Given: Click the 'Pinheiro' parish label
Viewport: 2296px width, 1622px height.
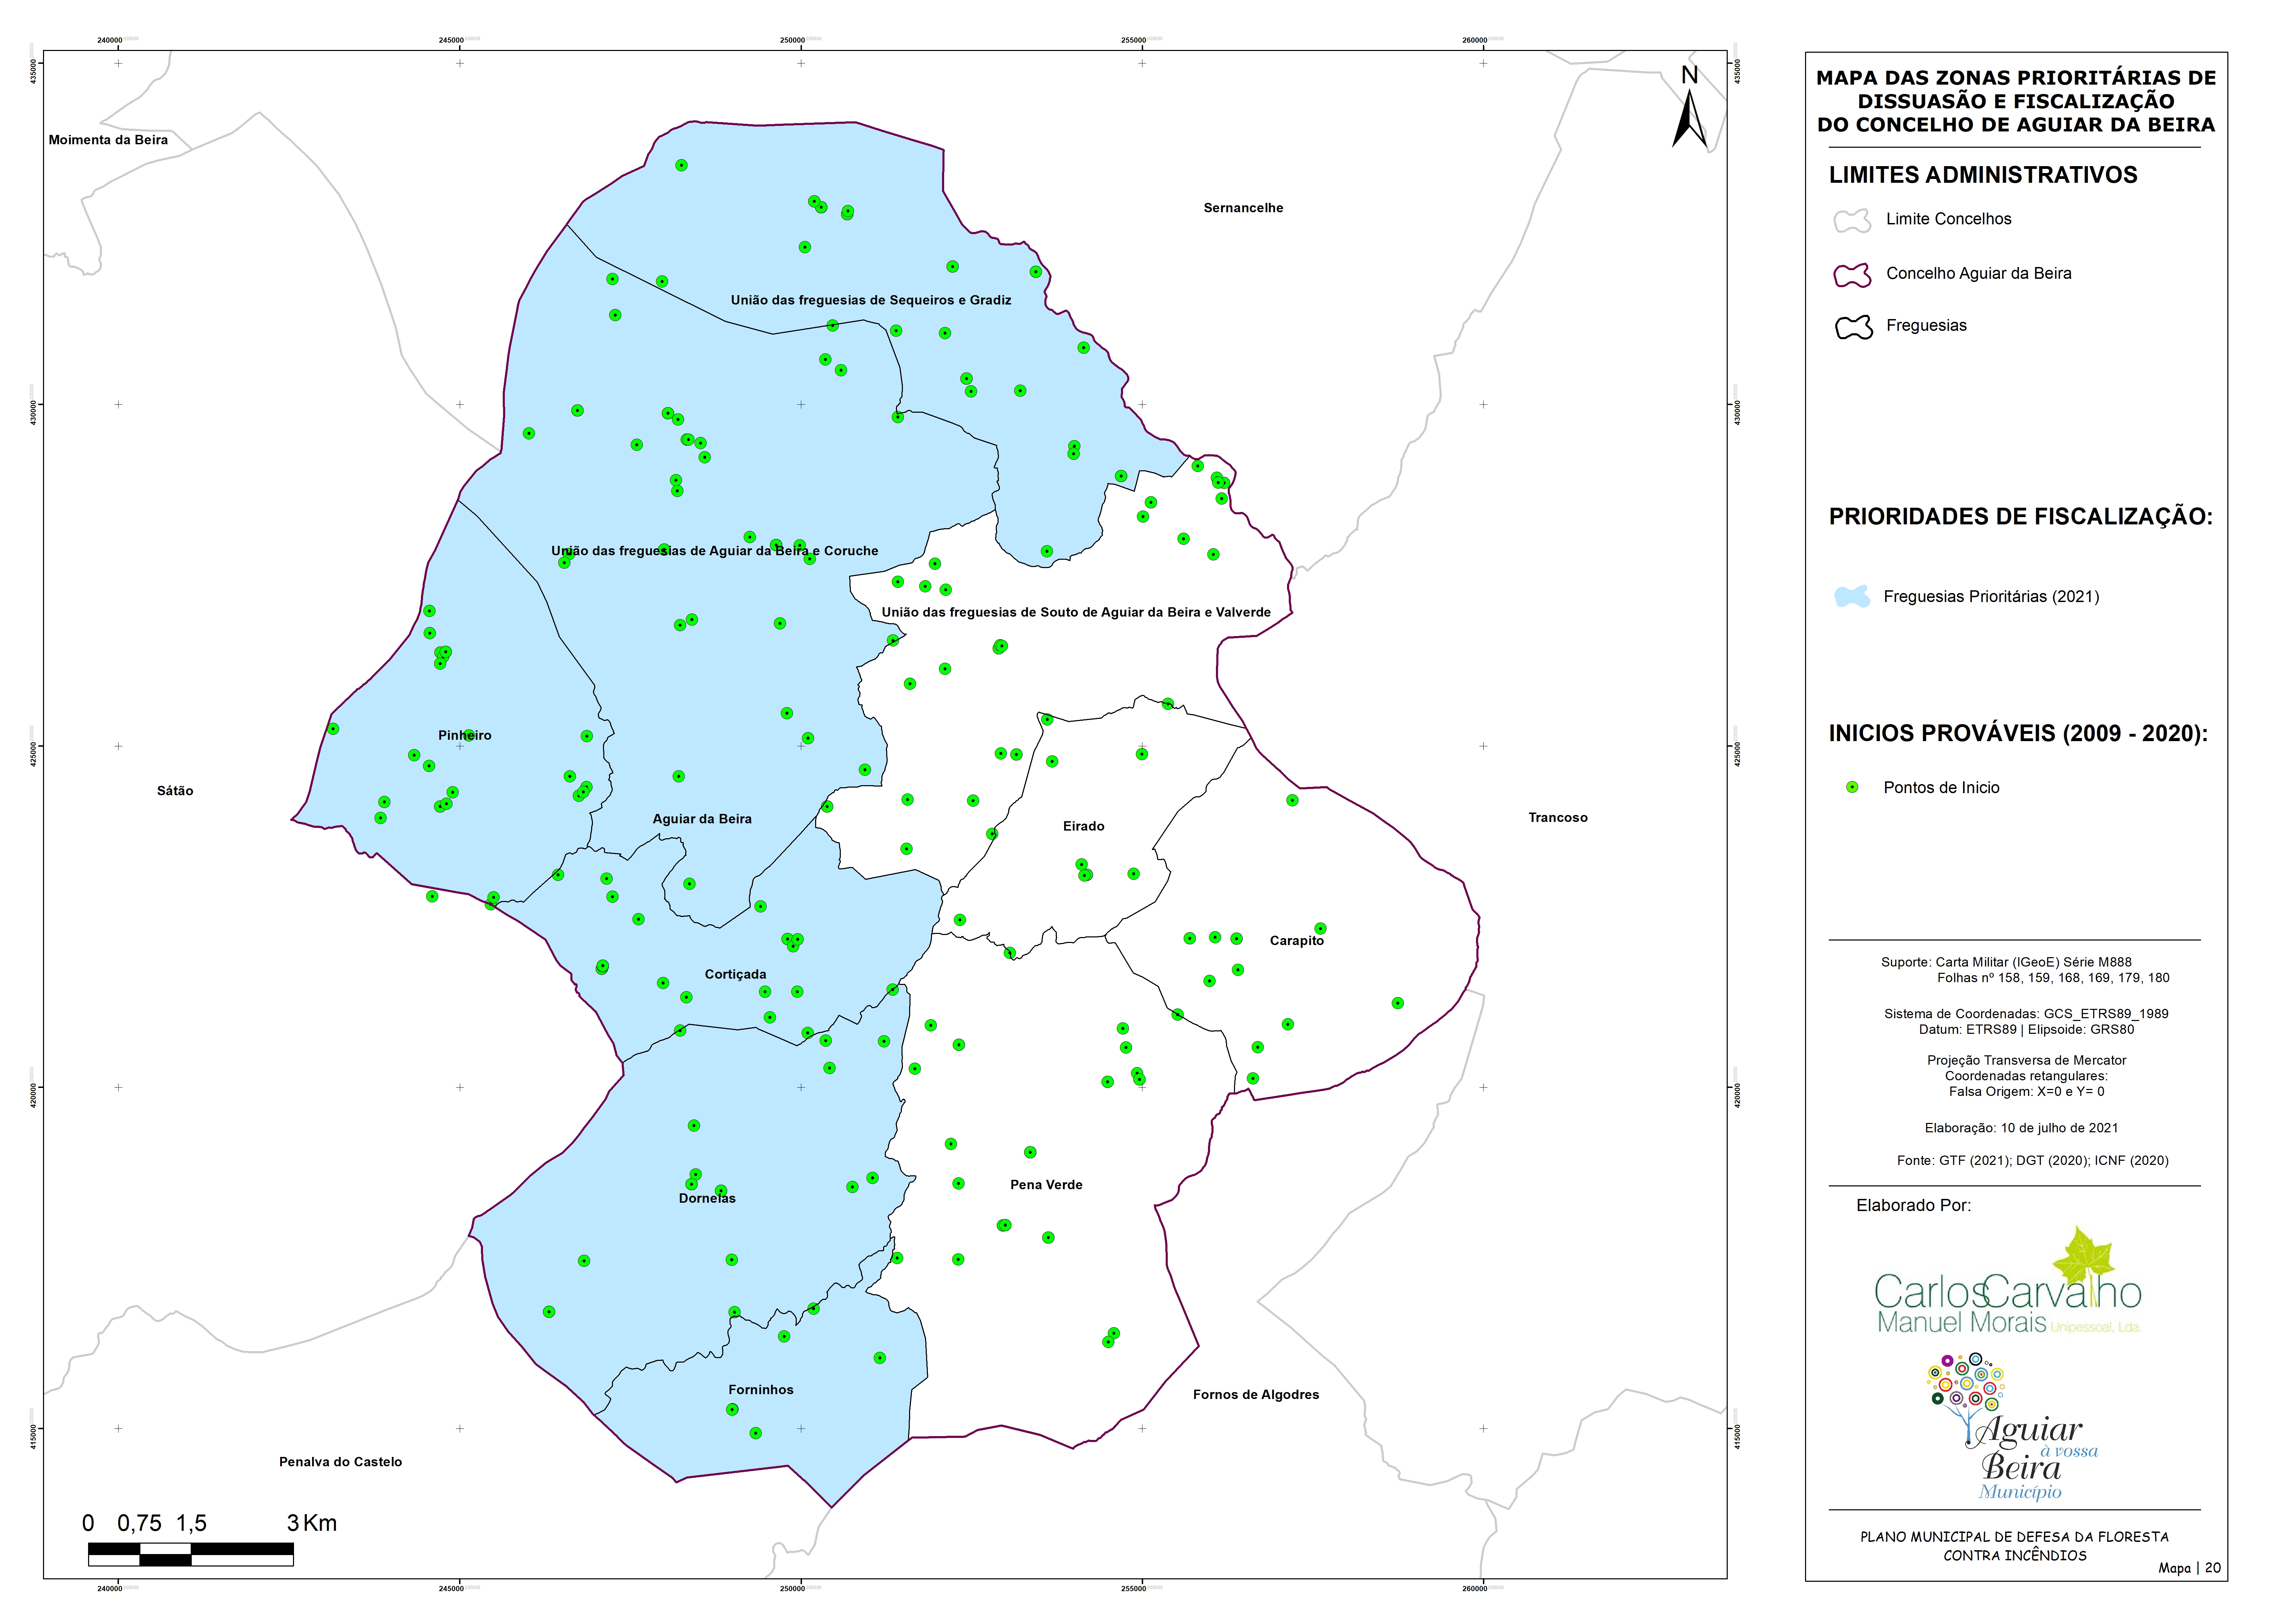Looking at the screenshot, I should (465, 735).
